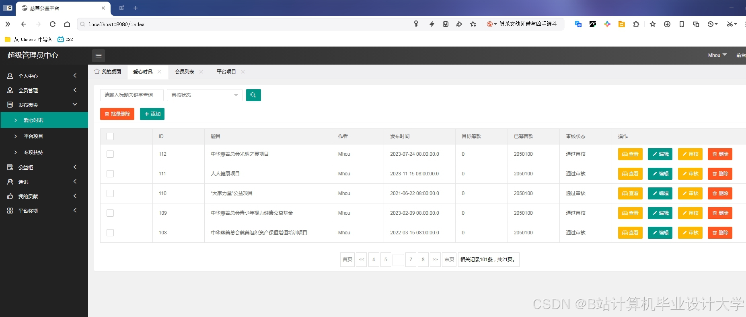Click the lightning bolt icon in address bar
Viewport: 746px width, 317px height.
(x=432, y=24)
